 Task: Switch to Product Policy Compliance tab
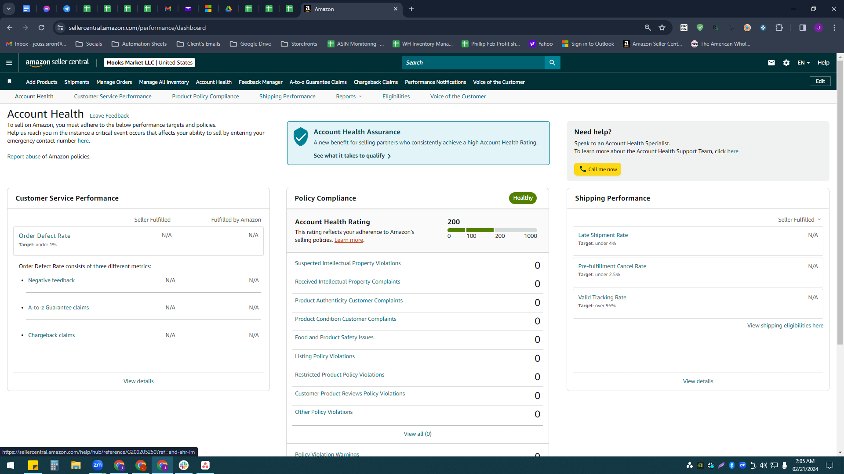tap(205, 97)
